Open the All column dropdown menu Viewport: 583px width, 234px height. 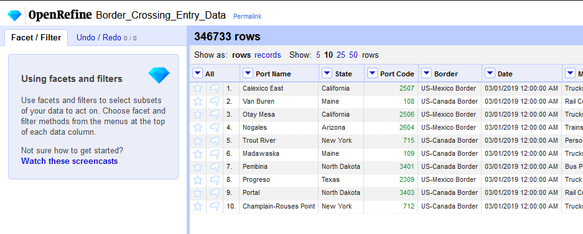click(x=197, y=73)
